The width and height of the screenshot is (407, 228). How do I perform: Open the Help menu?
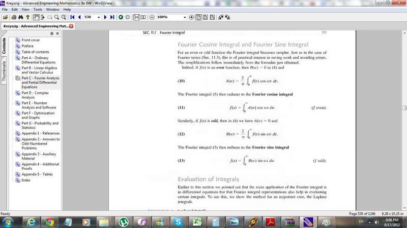click(67, 9)
